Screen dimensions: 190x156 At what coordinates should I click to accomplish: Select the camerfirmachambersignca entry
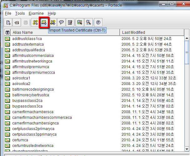35,123
